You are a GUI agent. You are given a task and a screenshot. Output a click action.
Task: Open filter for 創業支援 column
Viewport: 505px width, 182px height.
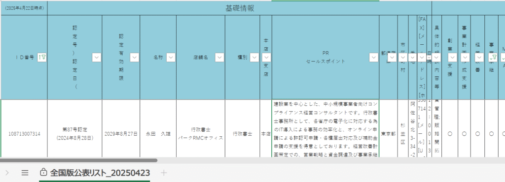(453, 57)
